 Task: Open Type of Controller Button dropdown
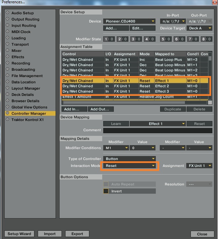point(129,159)
